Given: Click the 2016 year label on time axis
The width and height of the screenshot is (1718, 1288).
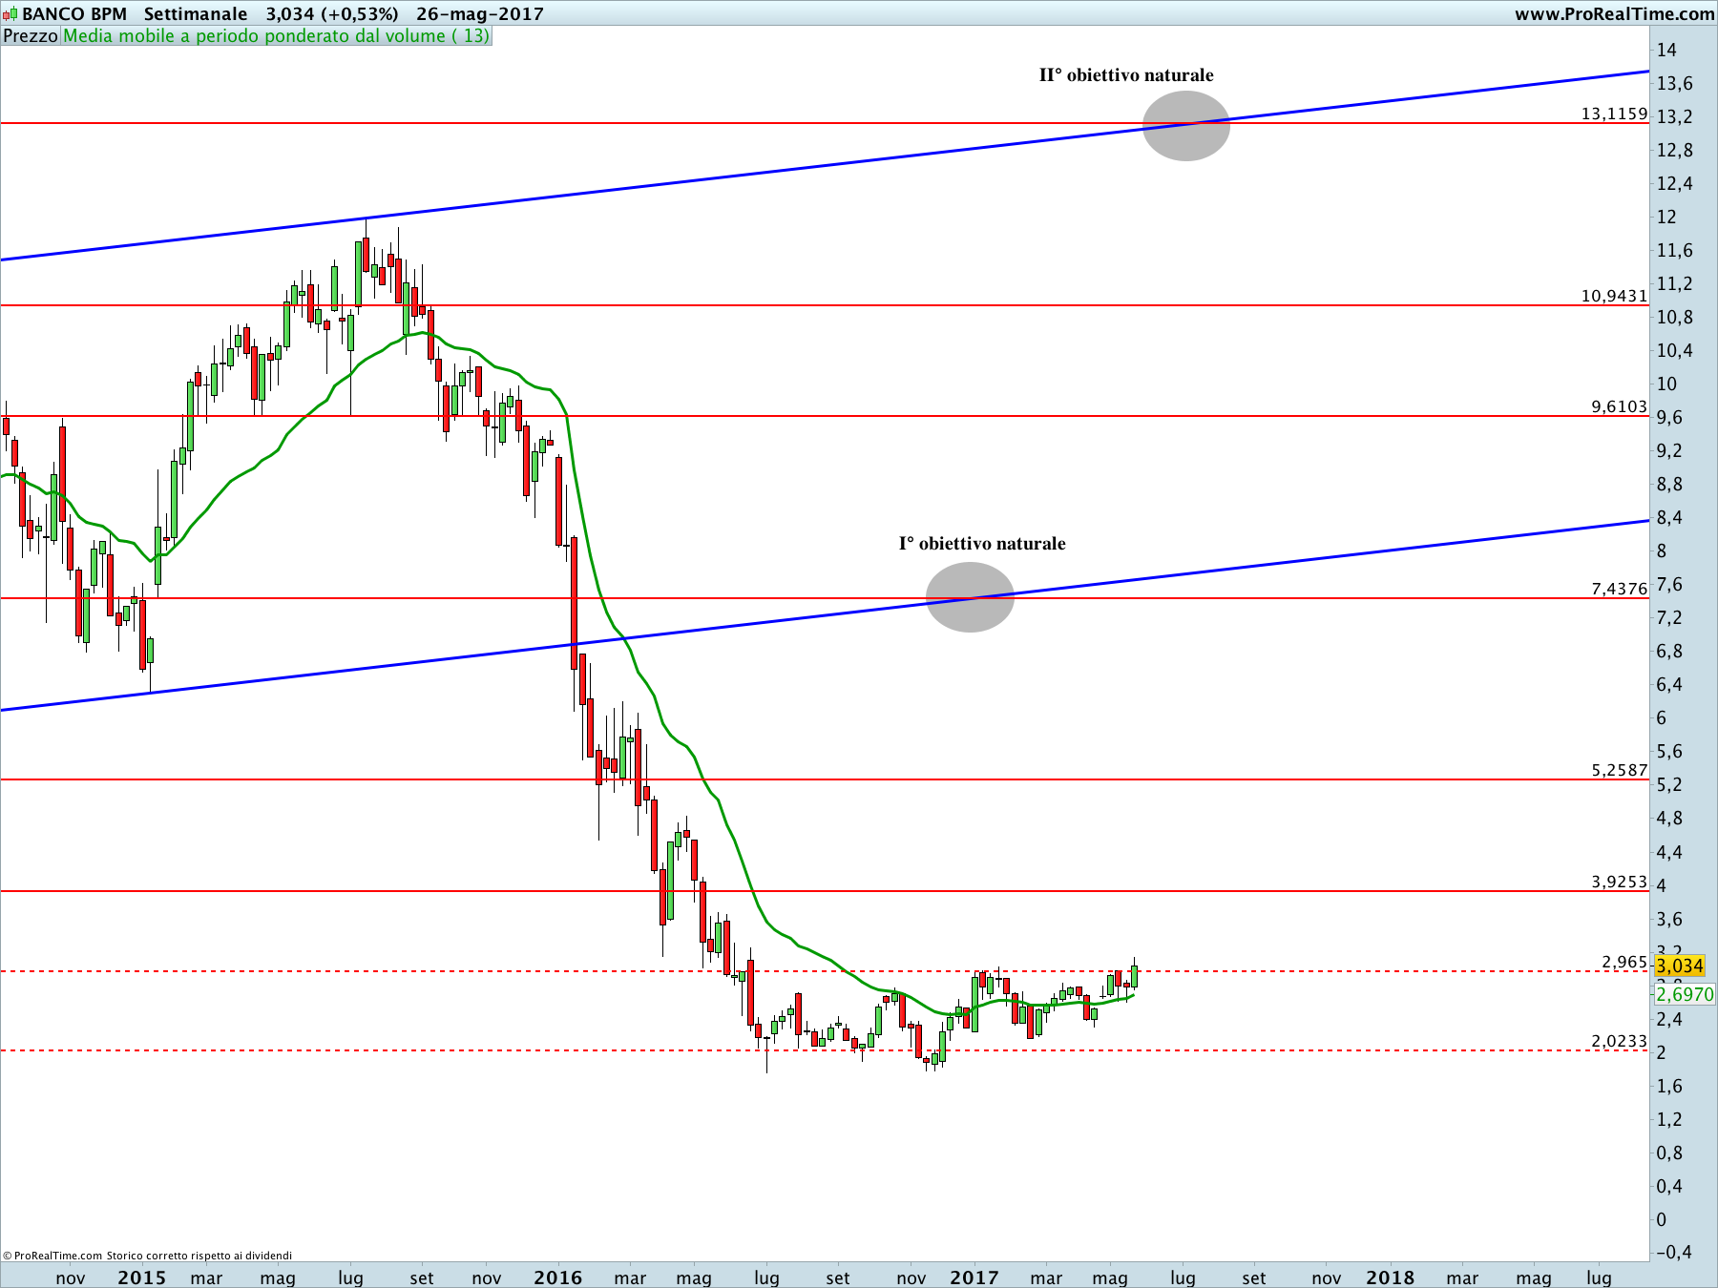Looking at the screenshot, I should [557, 1278].
